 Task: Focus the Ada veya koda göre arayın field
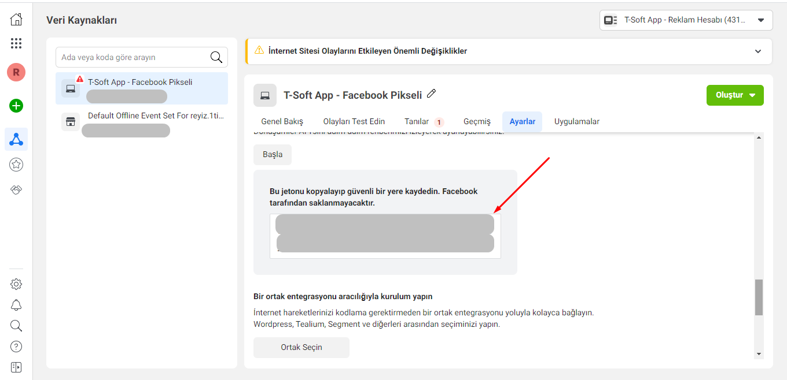pyautogui.click(x=142, y=57)
